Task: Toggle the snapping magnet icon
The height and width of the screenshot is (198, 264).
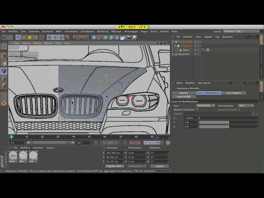Action: pyautogui.click(x=4, y=103)
